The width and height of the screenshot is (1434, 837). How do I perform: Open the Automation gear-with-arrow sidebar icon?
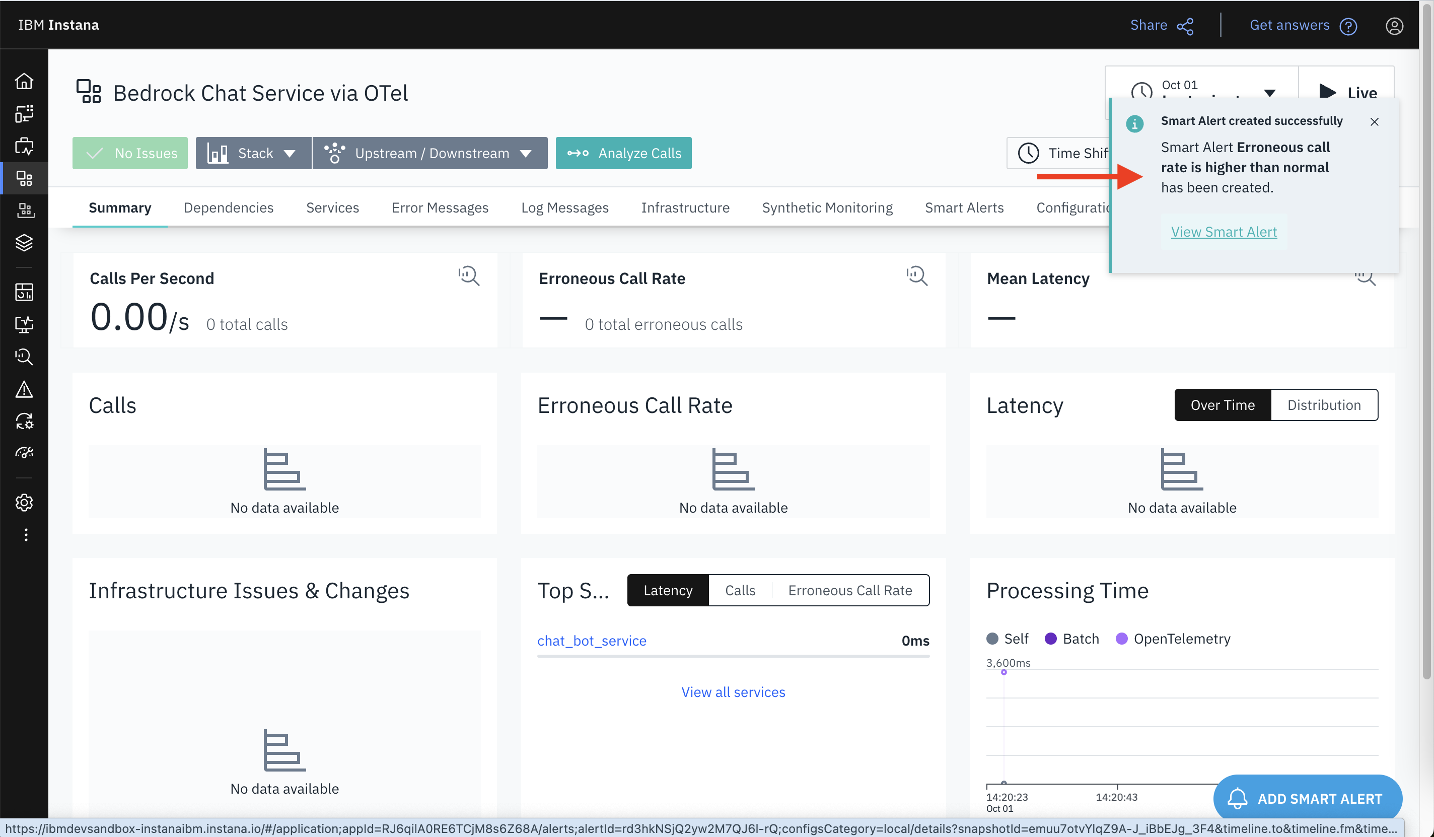(25, 422)
